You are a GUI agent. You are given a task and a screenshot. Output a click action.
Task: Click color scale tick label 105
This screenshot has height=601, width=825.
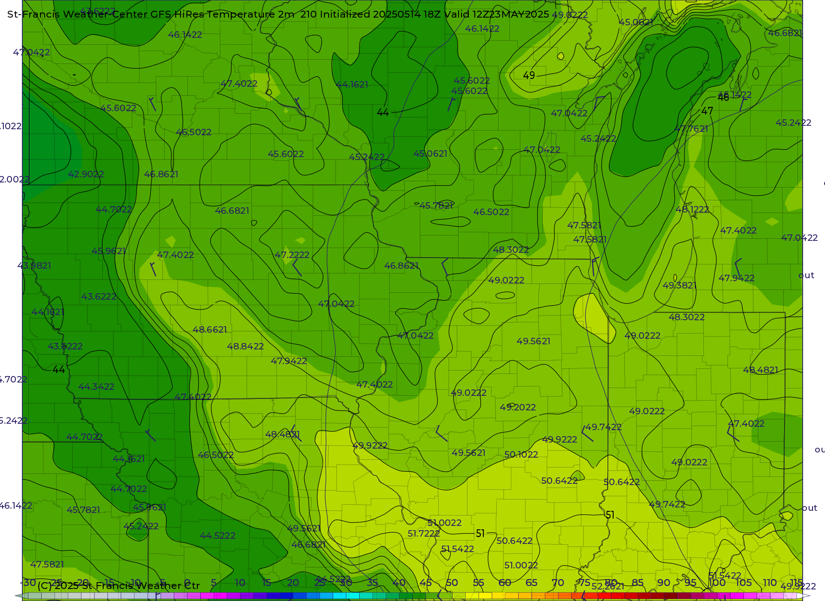[743, 583]
